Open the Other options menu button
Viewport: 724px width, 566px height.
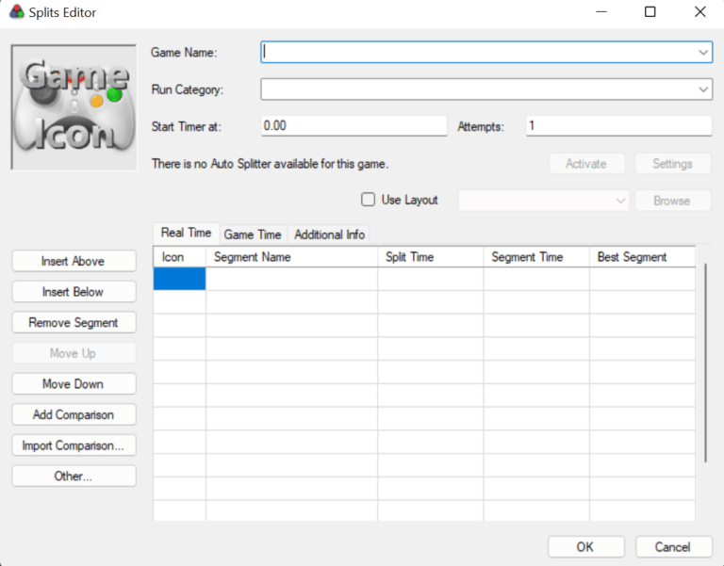[x=74, y=476]
